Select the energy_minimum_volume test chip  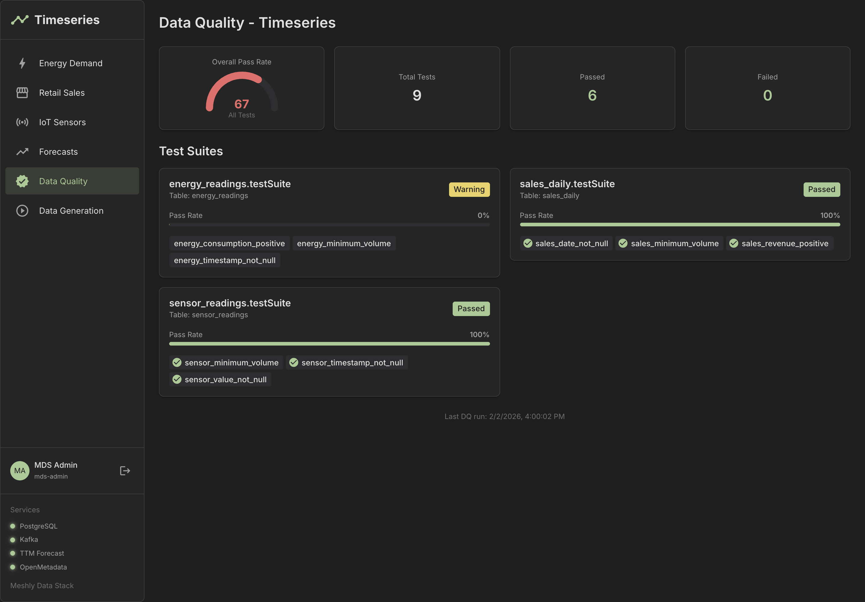pyautogui.click(x=344, y=244)
